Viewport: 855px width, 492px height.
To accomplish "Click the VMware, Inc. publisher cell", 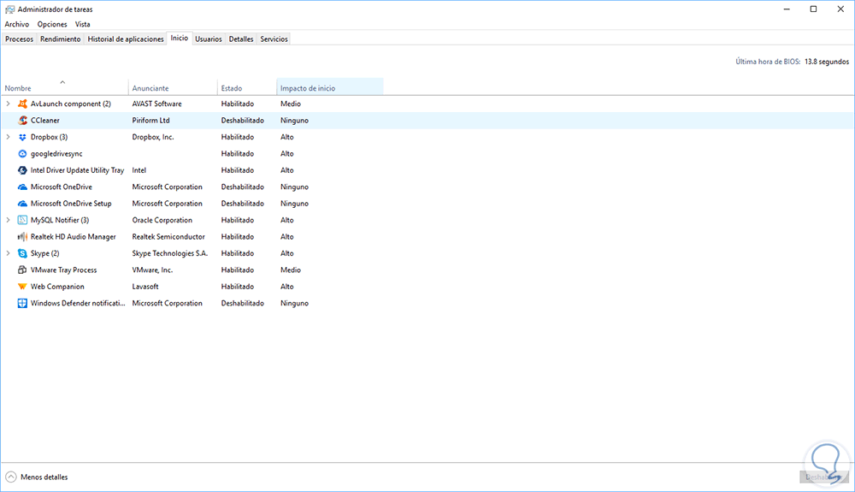I will tap(152, 270).
